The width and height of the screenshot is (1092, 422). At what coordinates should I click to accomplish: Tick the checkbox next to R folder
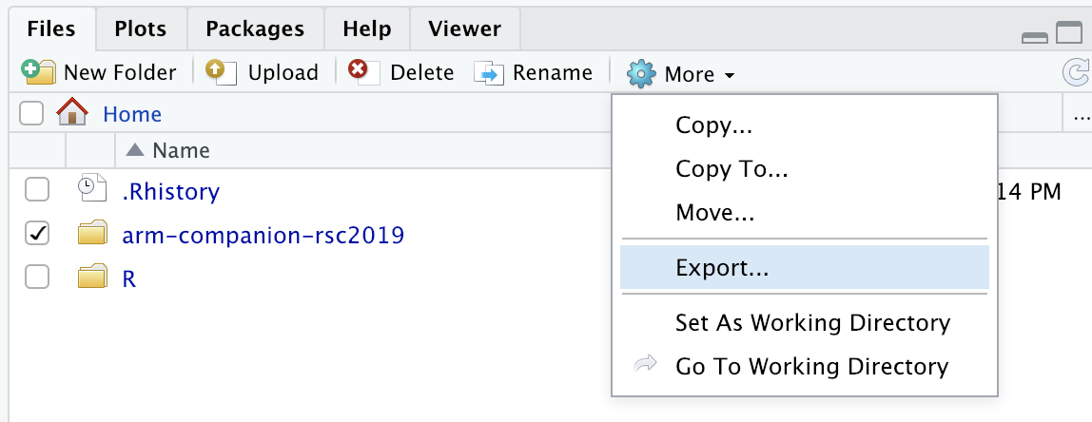[x=37, y=278]
